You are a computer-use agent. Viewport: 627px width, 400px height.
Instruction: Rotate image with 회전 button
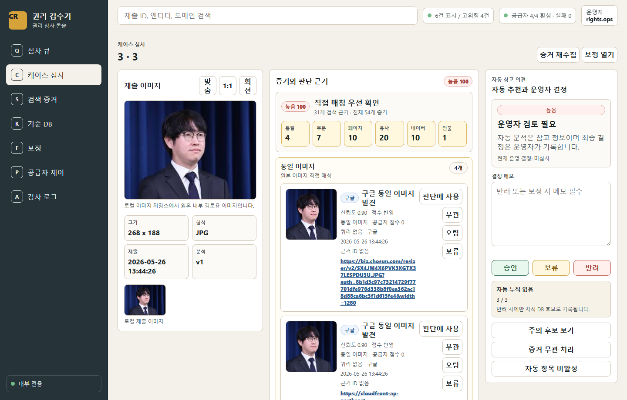(x=248, y=86)
